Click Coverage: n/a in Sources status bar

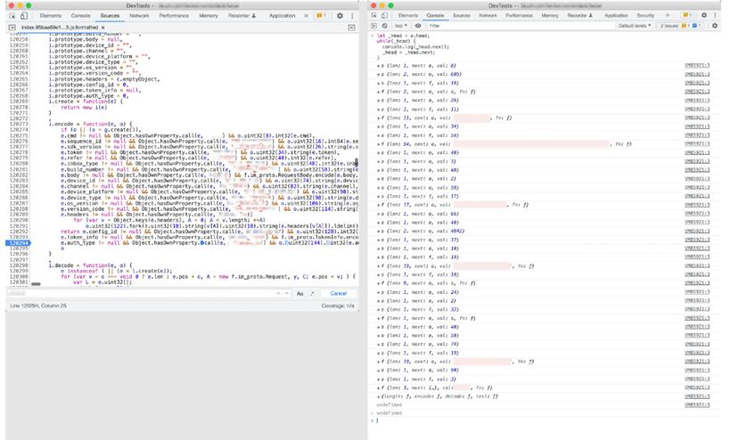[338, 306]
